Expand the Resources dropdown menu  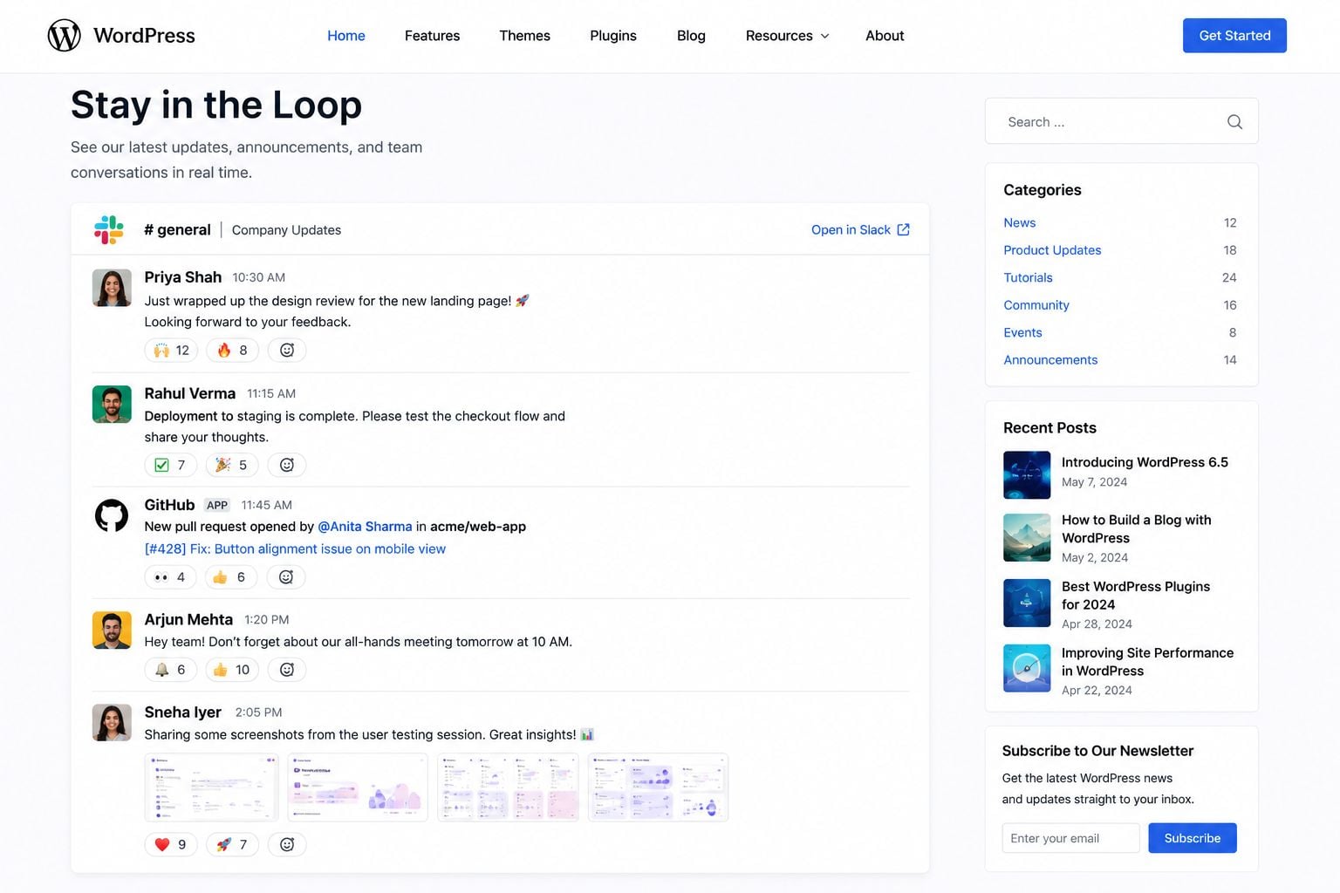click(x=787, y=36)
